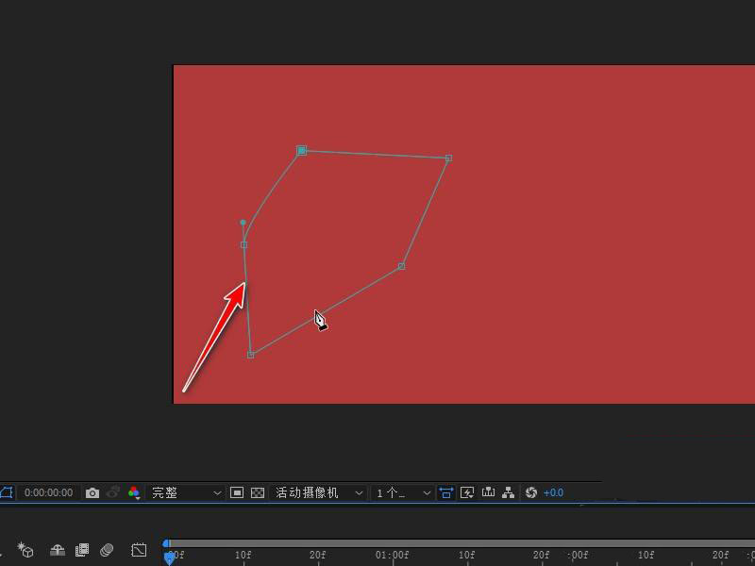Select the mask vertex right of the cursor

click(401, 266)
